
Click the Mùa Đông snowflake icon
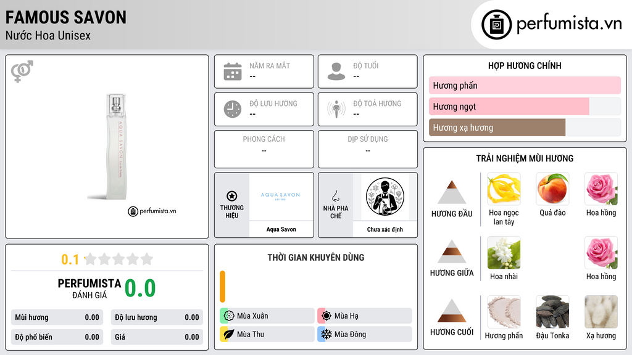click(x=326, y=334)
